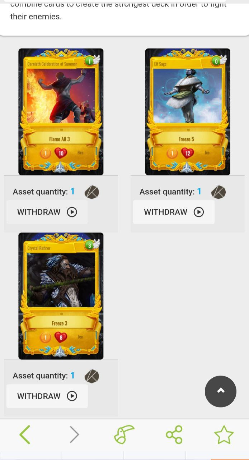
Task: Open the Crystal Refiner card image
Action: [x=61, y=296]
